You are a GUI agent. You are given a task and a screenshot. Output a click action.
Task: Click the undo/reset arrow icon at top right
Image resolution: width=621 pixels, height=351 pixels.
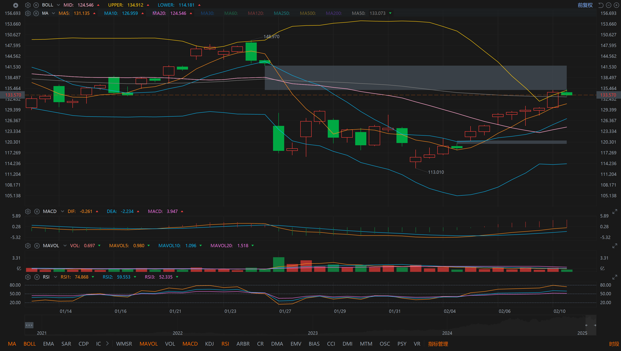(601, 5)
